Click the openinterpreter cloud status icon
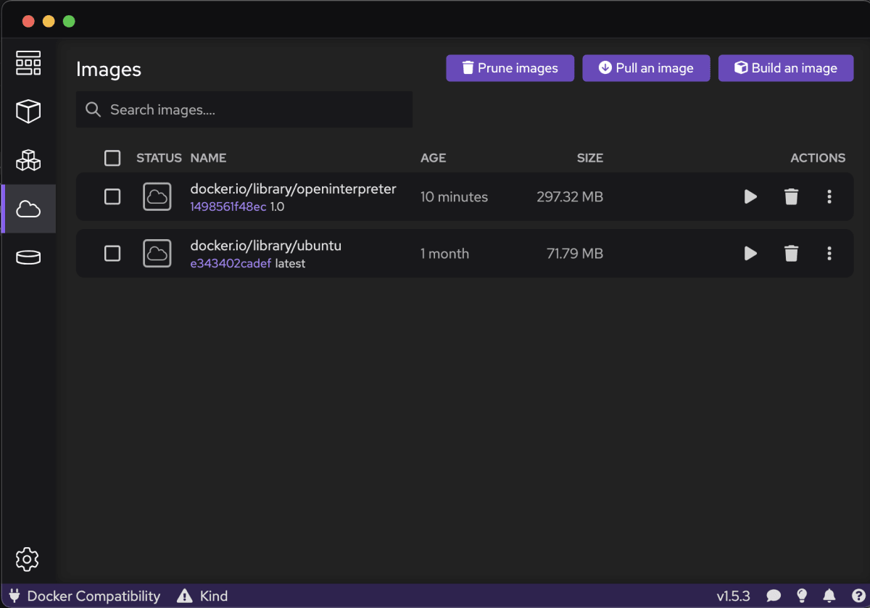870x608 pixels. 157,196
